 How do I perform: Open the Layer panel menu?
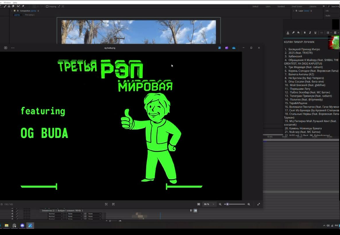click(x=311, y=11)
